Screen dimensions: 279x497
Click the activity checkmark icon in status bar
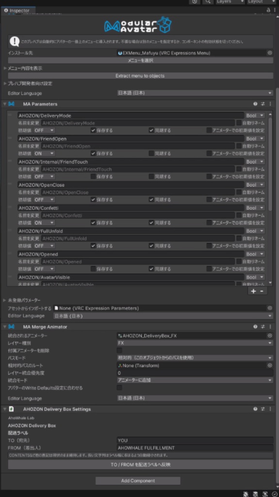[x=275, y=494]
